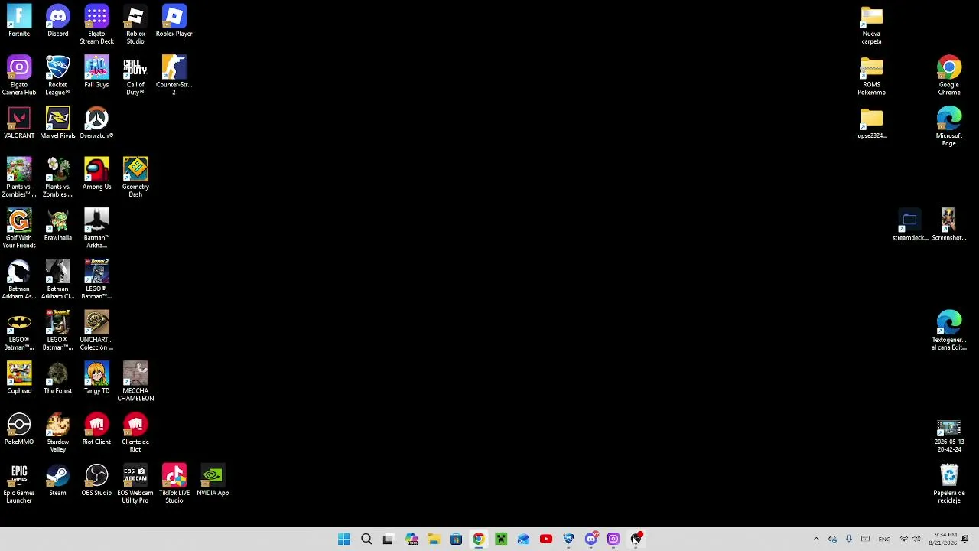The height and width of the screenshot is (551, 979).
Task: Select the VALORANT desktop icon
Action: point(19,123)
